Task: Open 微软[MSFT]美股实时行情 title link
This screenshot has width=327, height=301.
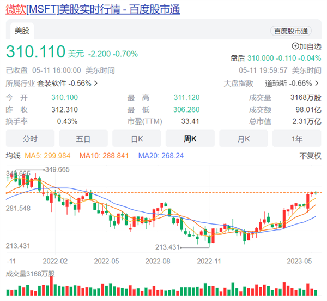Action: click(93, 10)
